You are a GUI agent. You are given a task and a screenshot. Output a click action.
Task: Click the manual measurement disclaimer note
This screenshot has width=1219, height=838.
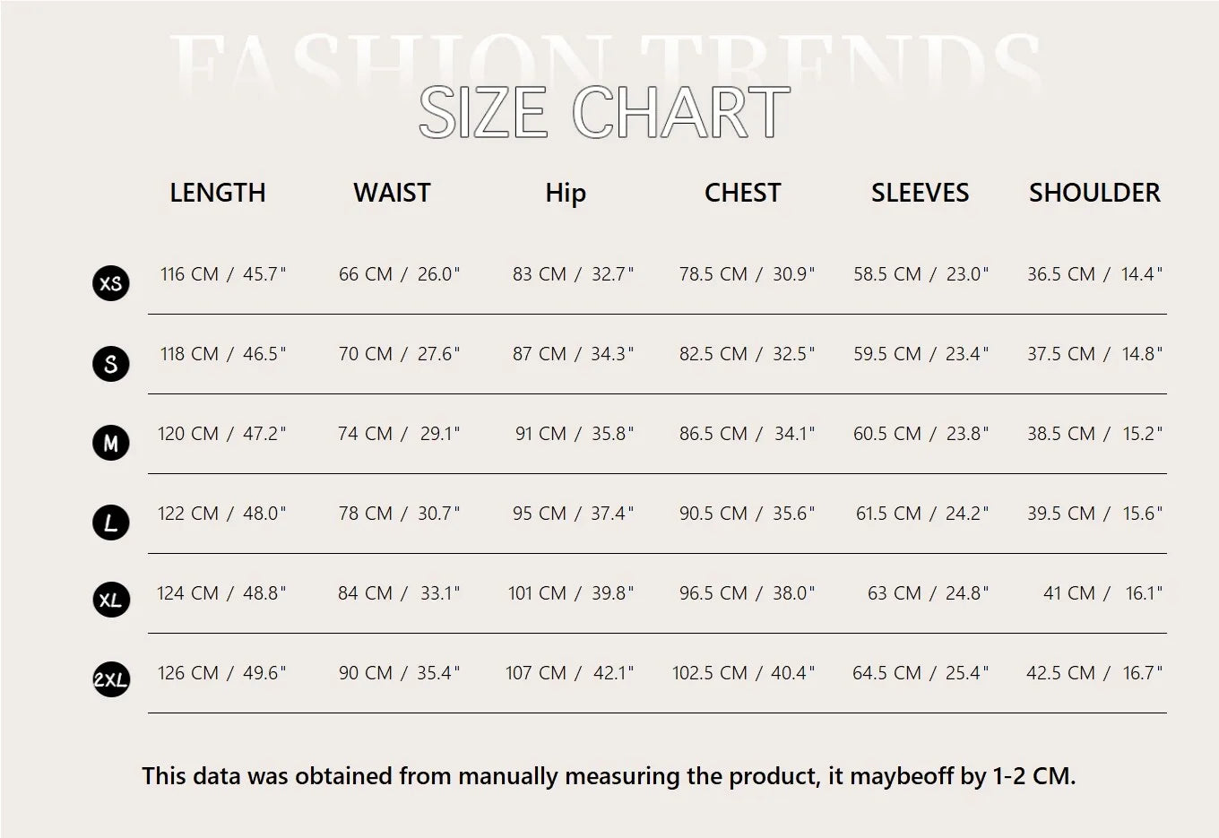point(609,776)
